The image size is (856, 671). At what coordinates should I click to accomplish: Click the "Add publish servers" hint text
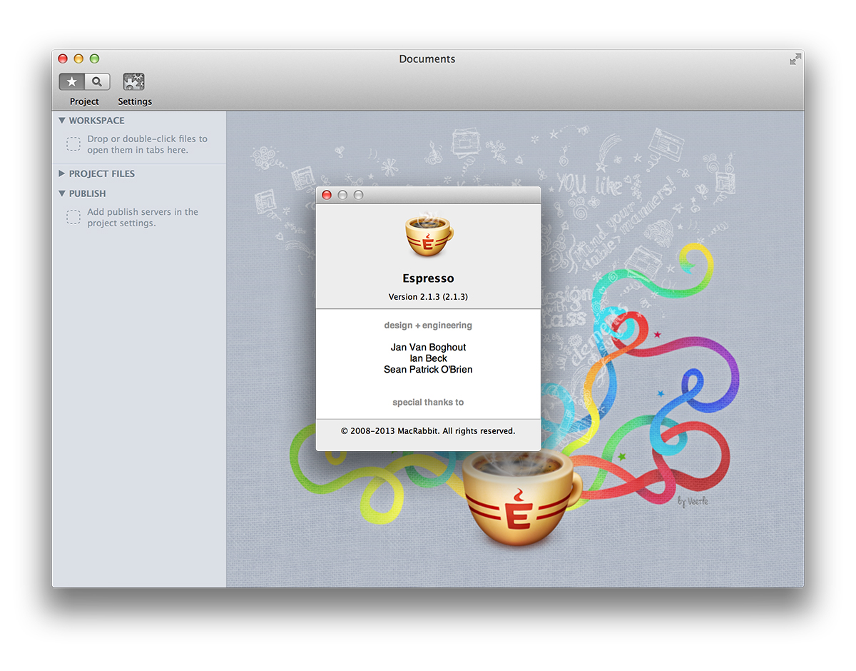143,217
